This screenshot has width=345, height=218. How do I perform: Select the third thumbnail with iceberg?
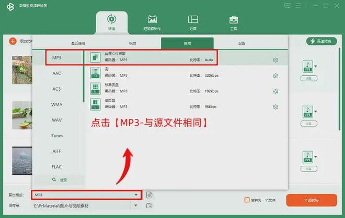click(22, 161)
